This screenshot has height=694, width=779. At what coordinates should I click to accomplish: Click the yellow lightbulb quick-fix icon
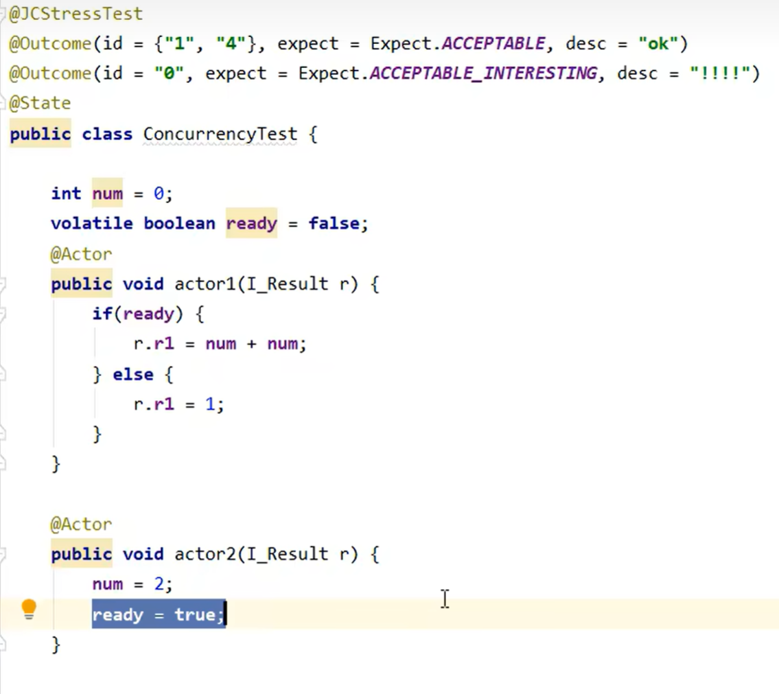(x=29, y=608)
